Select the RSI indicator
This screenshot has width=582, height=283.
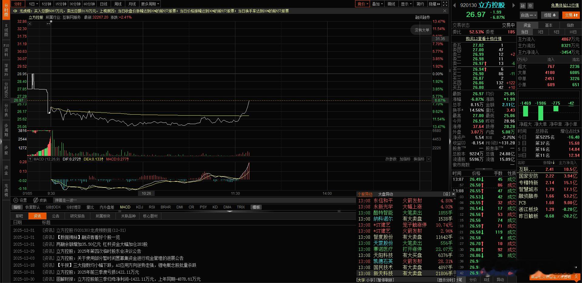[152, 207]
